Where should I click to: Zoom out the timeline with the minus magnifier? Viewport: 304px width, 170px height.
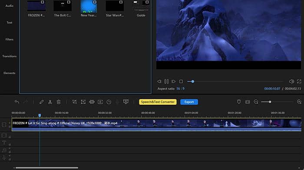[x=256, y=102]
